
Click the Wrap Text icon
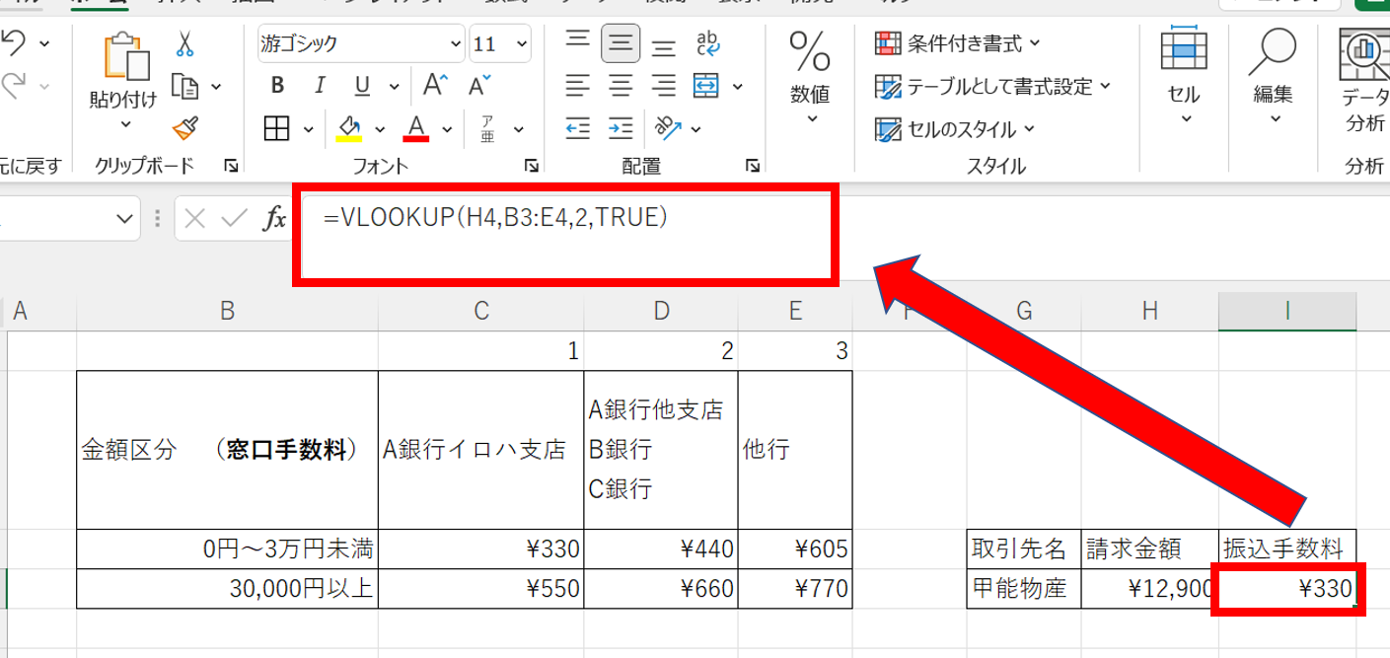[707, 43]
